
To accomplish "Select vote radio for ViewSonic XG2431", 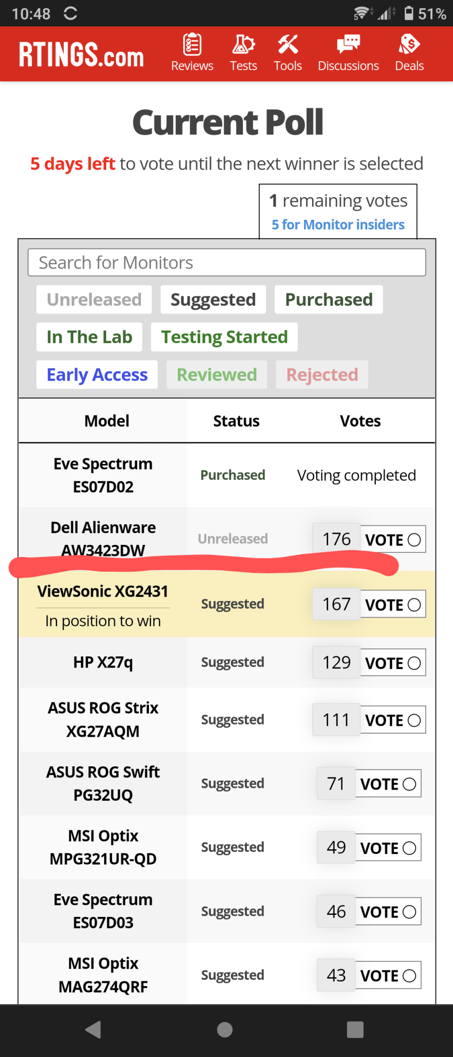I will (x=414, y=605).
